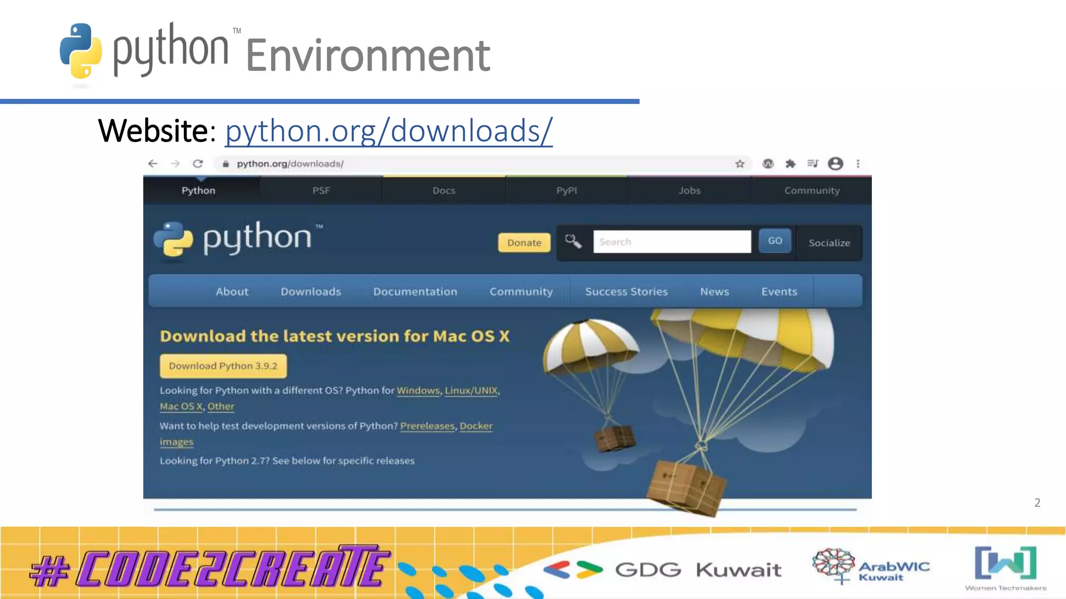Click the browser forward arrow
The image size is (1066, 599).
point(175,164)
